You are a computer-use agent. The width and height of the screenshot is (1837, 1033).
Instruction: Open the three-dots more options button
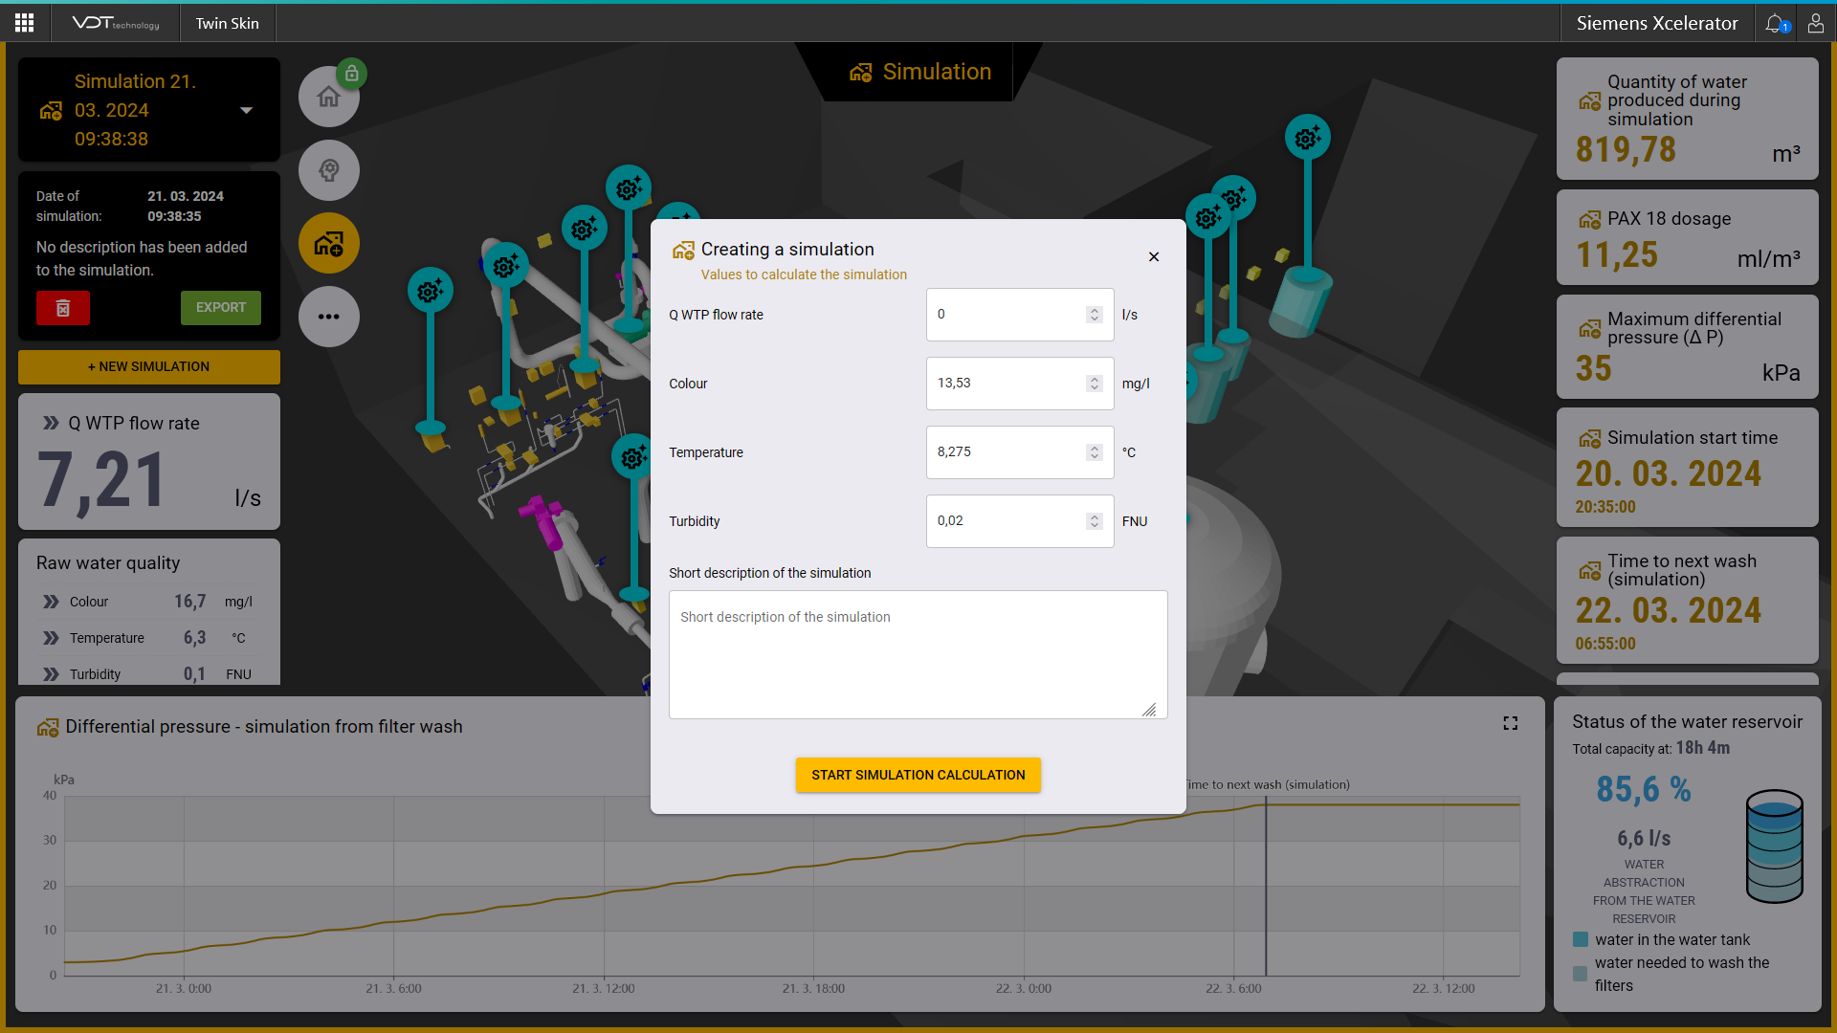click(328, 317)
